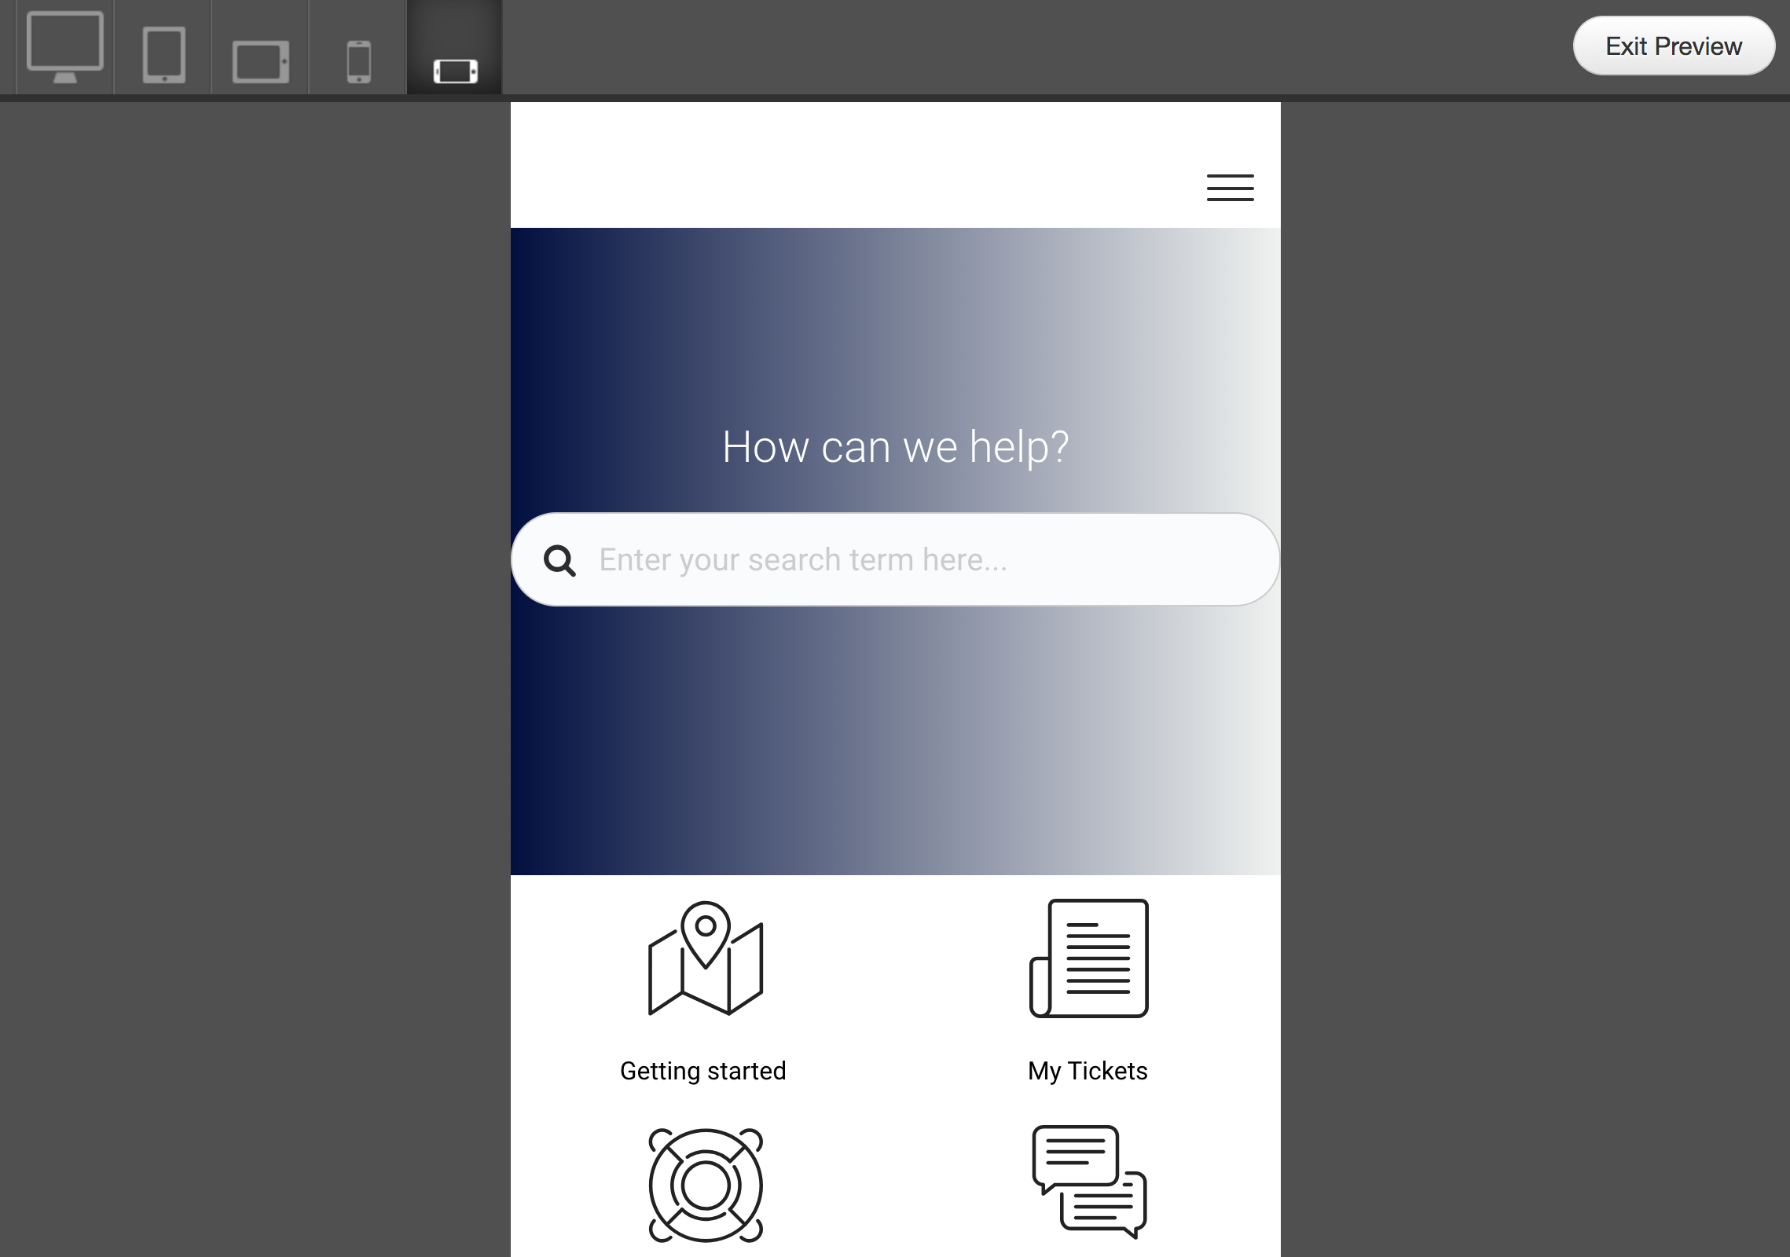Viewport: 1790px width, 1257px height.
Task: Switch to portrait phone preview
Action: (358, 61)
